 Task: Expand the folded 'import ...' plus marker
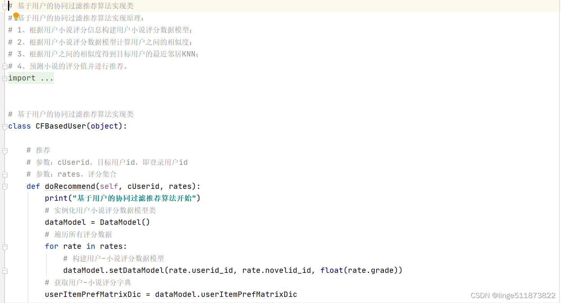[5, 78]
